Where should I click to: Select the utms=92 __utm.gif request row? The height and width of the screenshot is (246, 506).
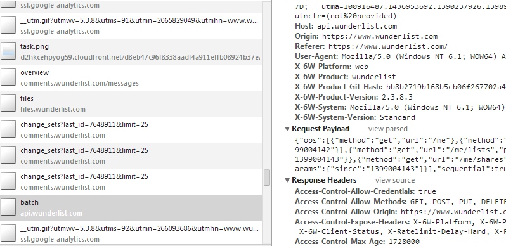pos(131,233)
